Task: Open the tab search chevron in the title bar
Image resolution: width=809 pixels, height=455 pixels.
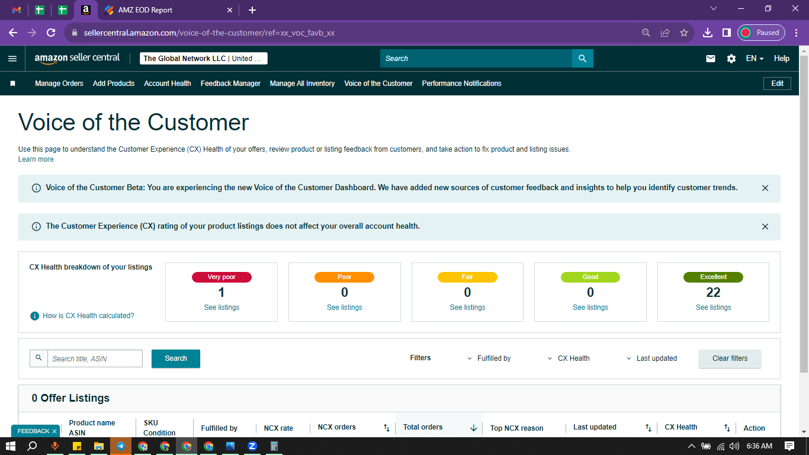Action: coord(714,9)
